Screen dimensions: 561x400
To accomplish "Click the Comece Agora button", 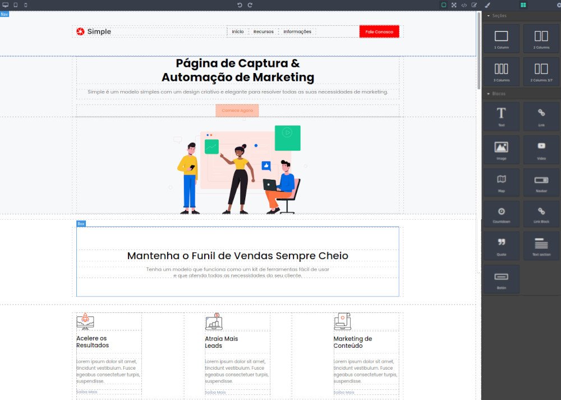I will 237,111.
